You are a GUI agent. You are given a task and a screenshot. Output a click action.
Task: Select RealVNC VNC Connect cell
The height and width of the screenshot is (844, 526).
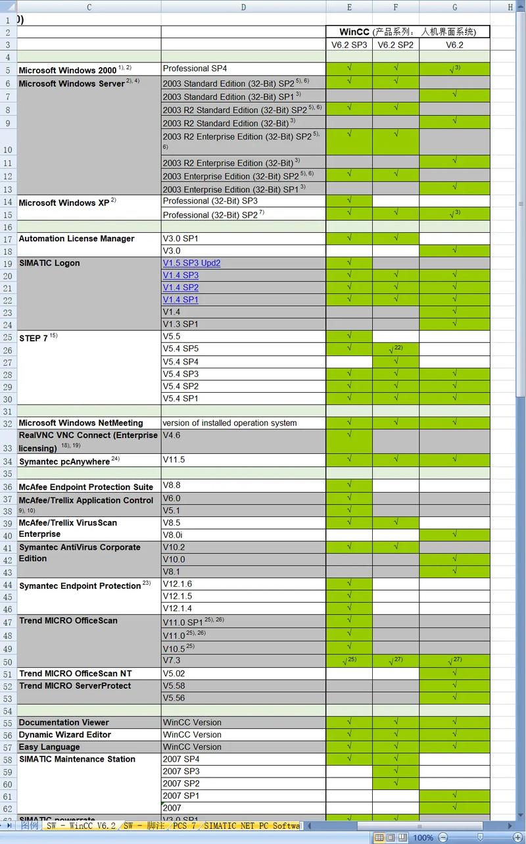point(89,441)
